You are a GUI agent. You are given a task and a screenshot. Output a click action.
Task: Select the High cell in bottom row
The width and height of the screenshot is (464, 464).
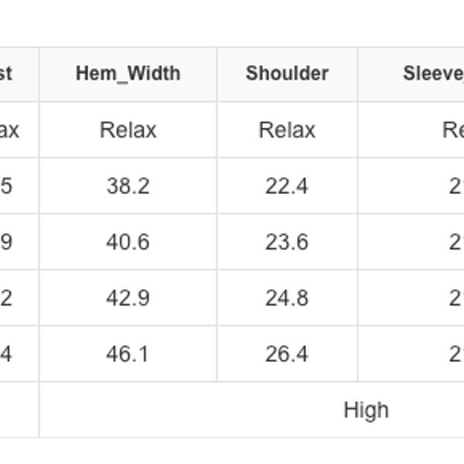365,410
